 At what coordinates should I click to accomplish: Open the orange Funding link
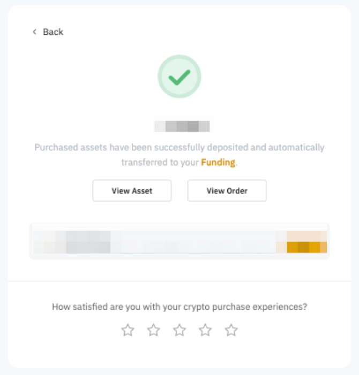click(218, 162)
